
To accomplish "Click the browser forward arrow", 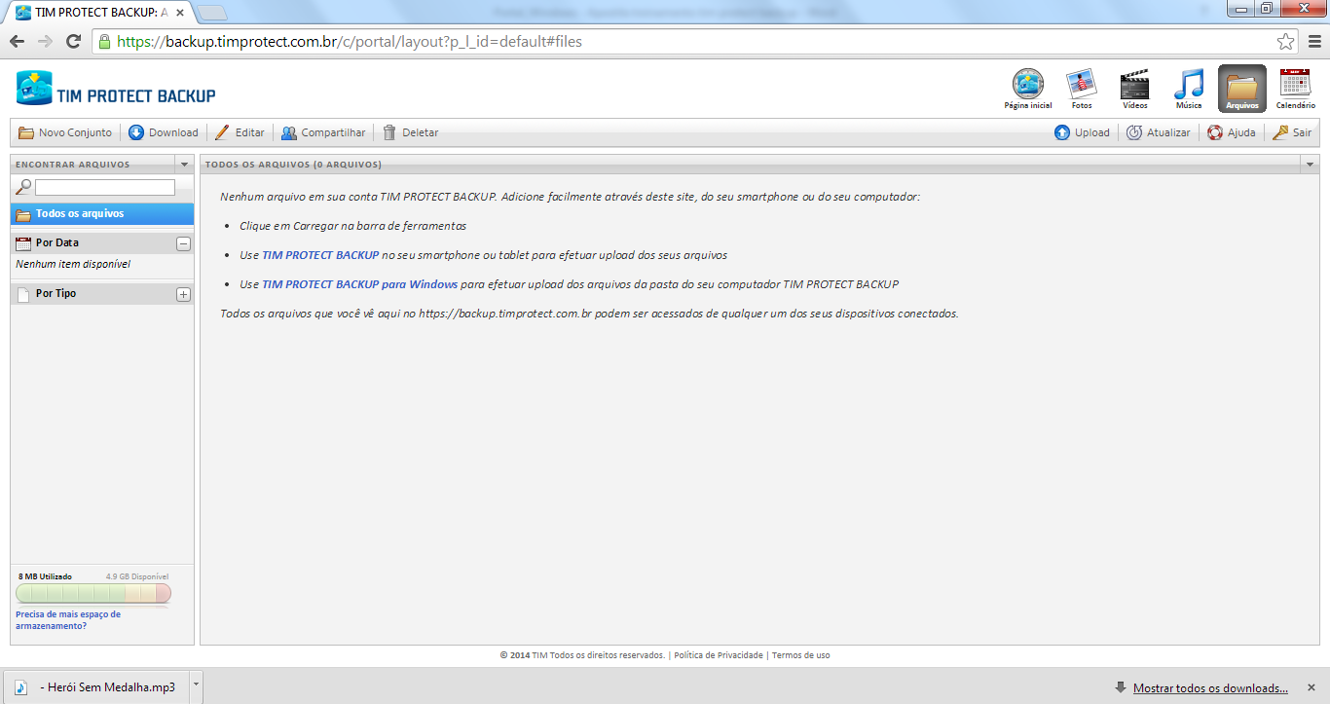I will [45, 42].
